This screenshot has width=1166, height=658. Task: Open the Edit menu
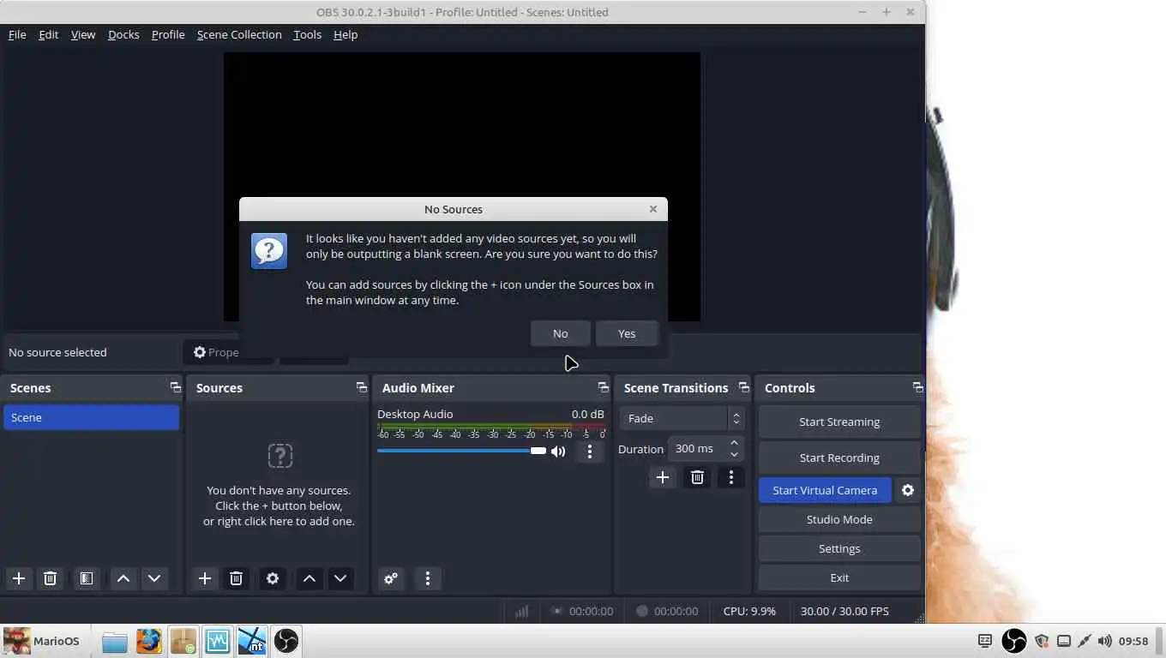coord(49,34)
